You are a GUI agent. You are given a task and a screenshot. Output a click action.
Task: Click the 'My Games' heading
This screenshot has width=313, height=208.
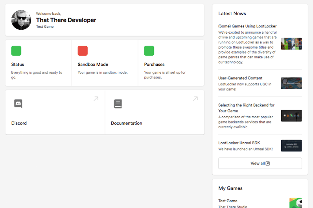coord(230,188)
